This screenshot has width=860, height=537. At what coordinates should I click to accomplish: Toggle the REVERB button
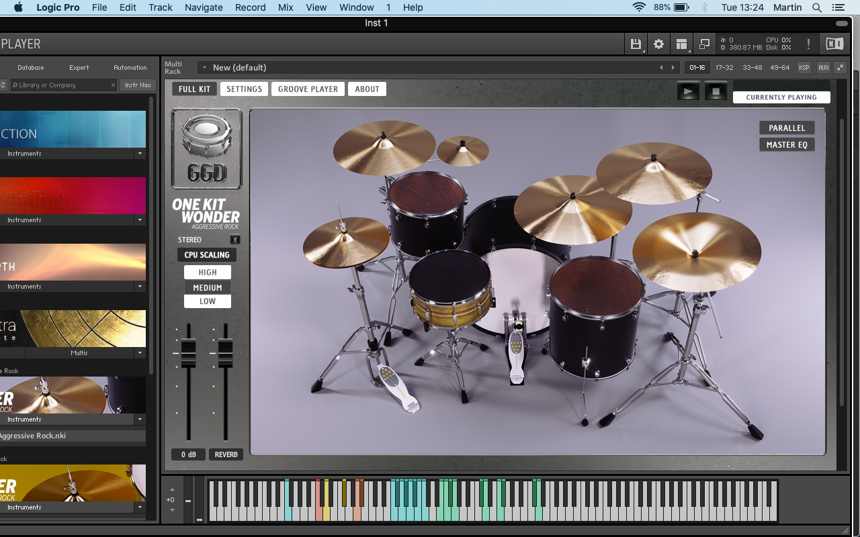click(226, 454)
